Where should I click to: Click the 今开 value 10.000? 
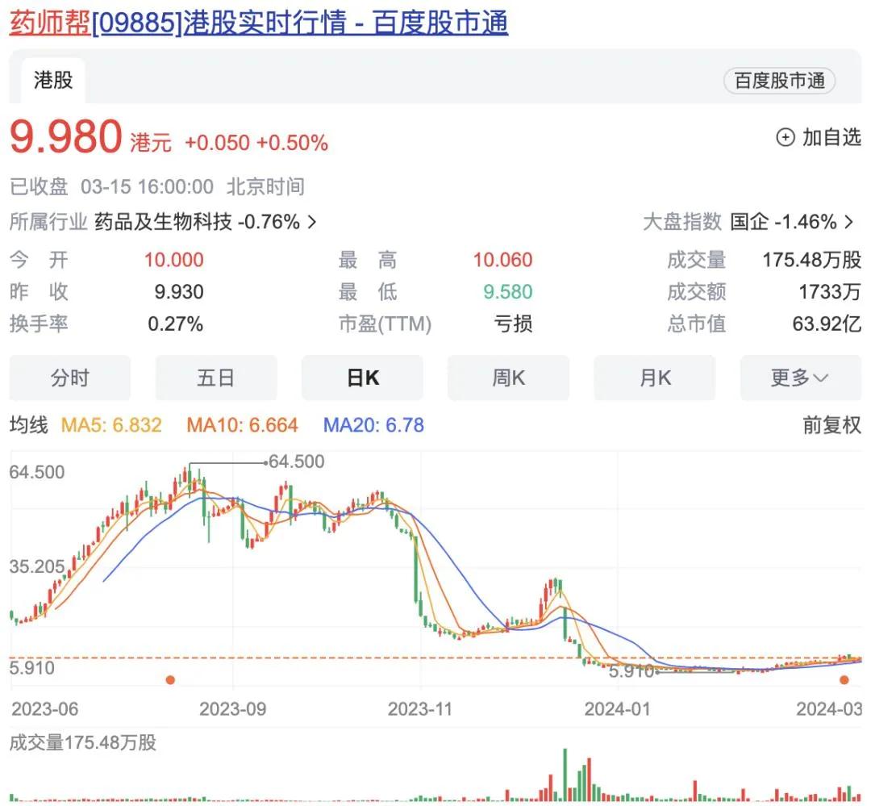tap(174, 260)
